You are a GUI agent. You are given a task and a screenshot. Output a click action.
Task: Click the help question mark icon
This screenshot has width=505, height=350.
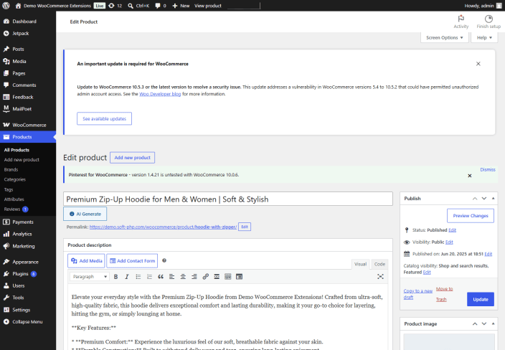click(x=164, y=260)
